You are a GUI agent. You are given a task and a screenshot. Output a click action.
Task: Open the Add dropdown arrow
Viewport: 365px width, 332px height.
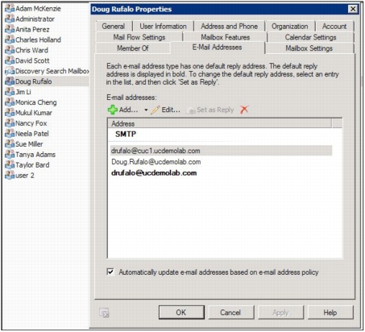pos(146,110)
